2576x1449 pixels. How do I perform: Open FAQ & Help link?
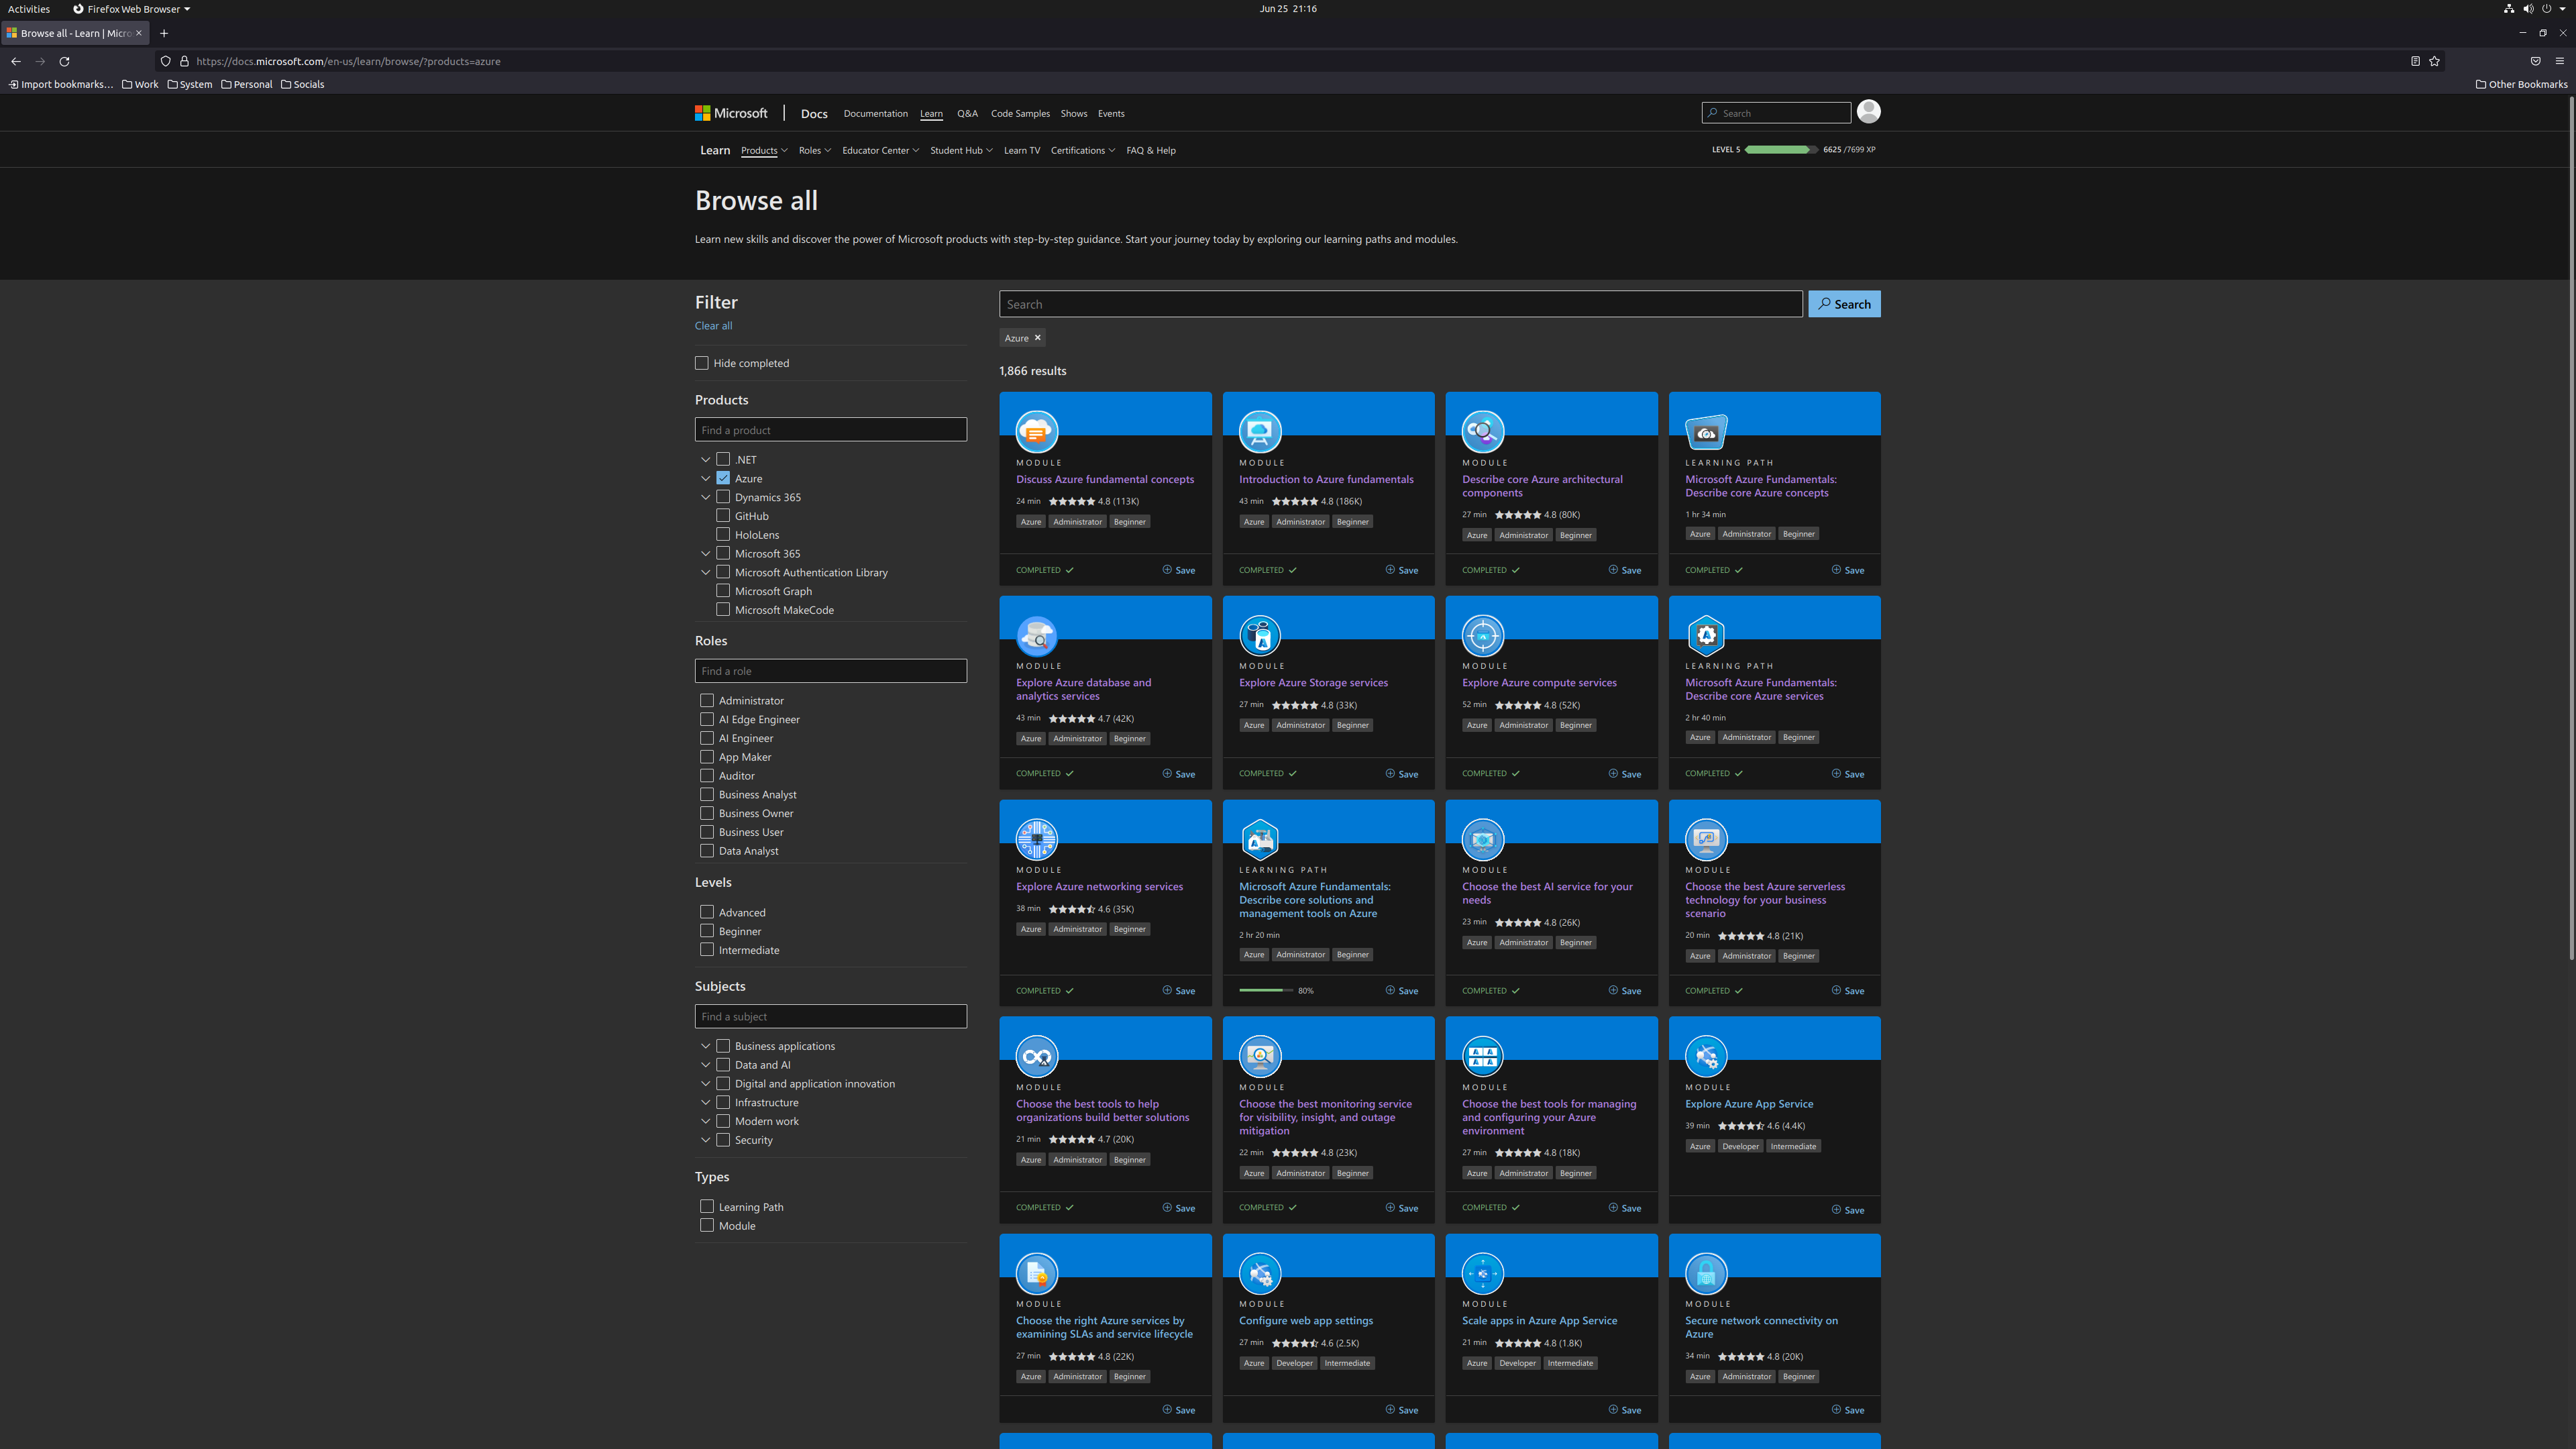1151,150
